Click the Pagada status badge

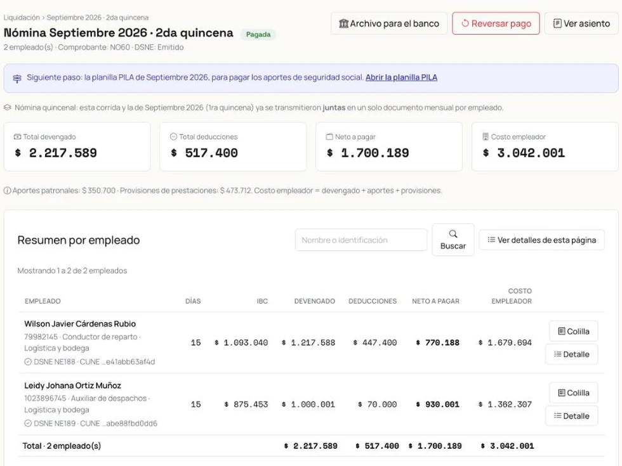[x=258, y=34]
